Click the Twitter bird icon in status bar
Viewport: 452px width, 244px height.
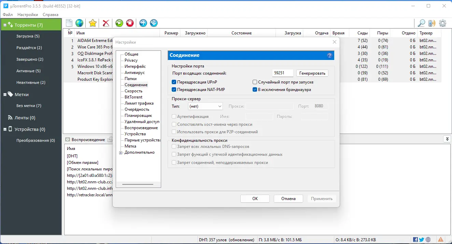click(x=422, y=240)
